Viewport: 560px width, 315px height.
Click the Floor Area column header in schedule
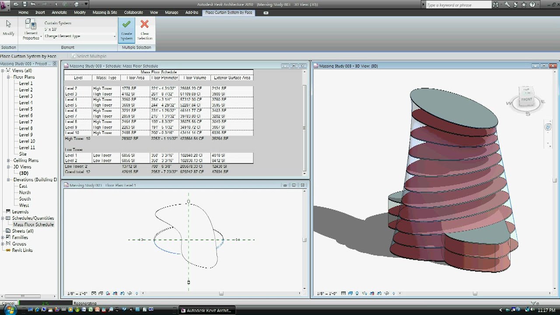[135, 78]
